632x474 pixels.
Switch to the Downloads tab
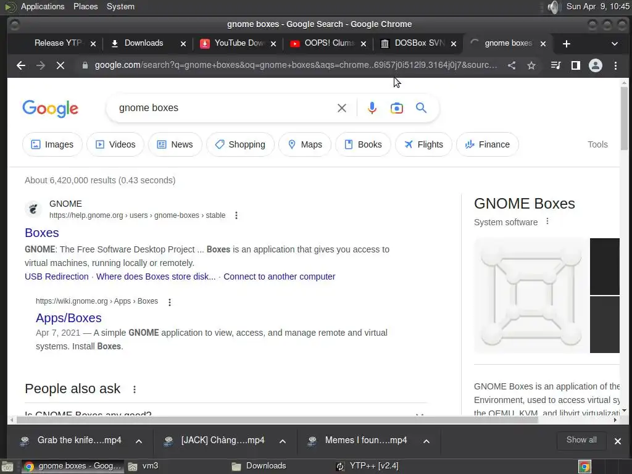point(143,43)
